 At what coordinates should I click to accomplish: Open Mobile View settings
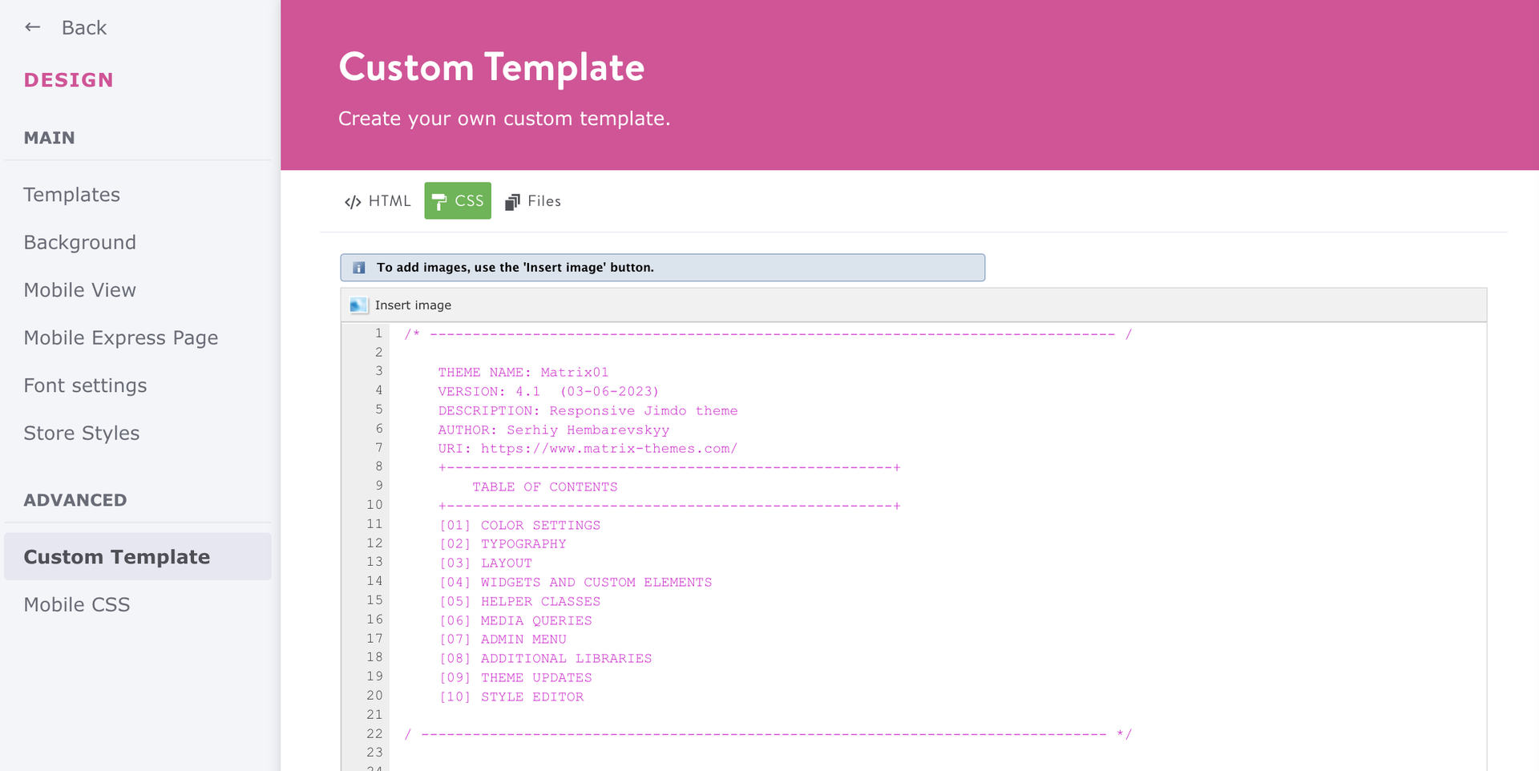click(79, 289)
